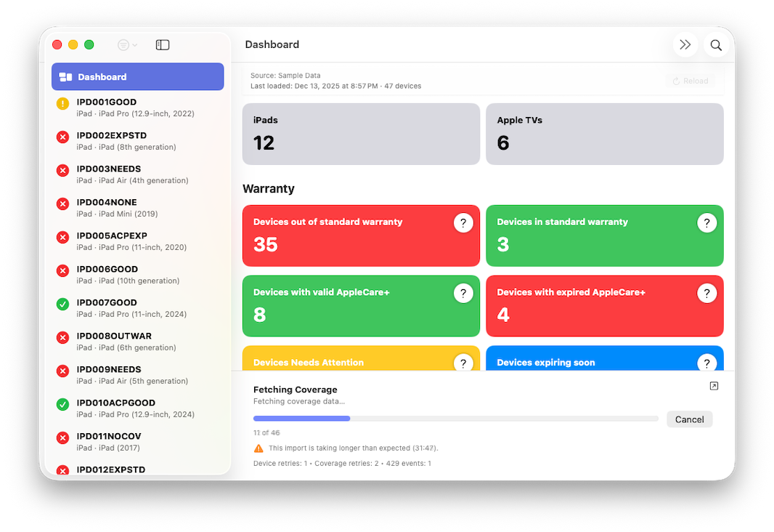Click the search magnifier icon
The width and height of the screenshot is (774, 532).
point(716,45)
